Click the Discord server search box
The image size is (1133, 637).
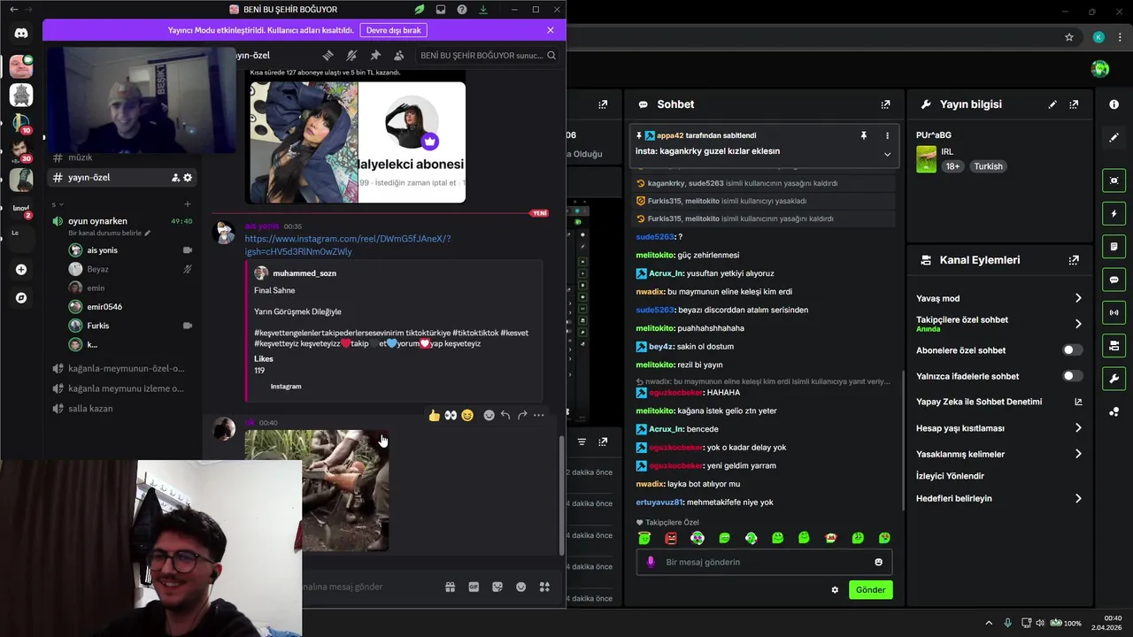click(x=488, y=55)
